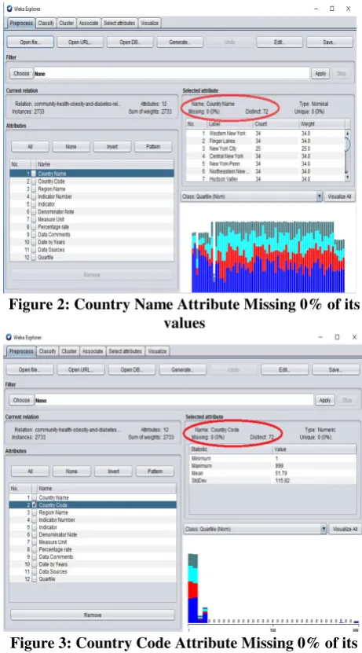Screen dimensions: 362x653
Task: Select the Maximum statistic row in the Figure 3 window
Action: click(272, 466)
